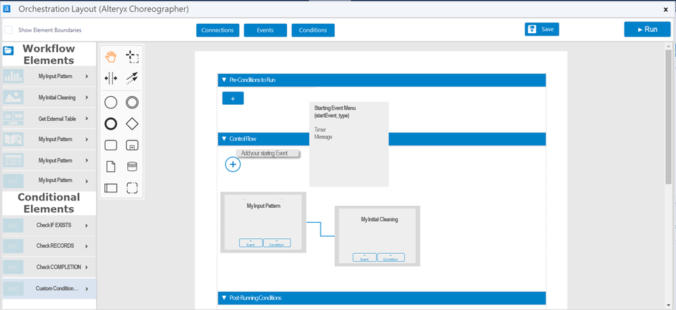Add starting event via circled plus
The height and width of the screenshot is (310, 676).
[233, 164]
